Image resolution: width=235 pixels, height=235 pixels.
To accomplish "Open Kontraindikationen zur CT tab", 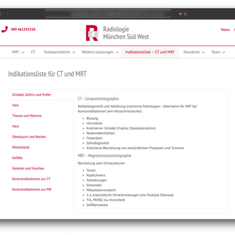I will tap(31, 179).
